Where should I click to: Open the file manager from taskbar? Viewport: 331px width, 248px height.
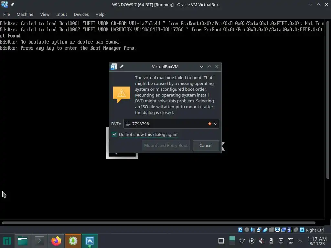coord(23,241)
